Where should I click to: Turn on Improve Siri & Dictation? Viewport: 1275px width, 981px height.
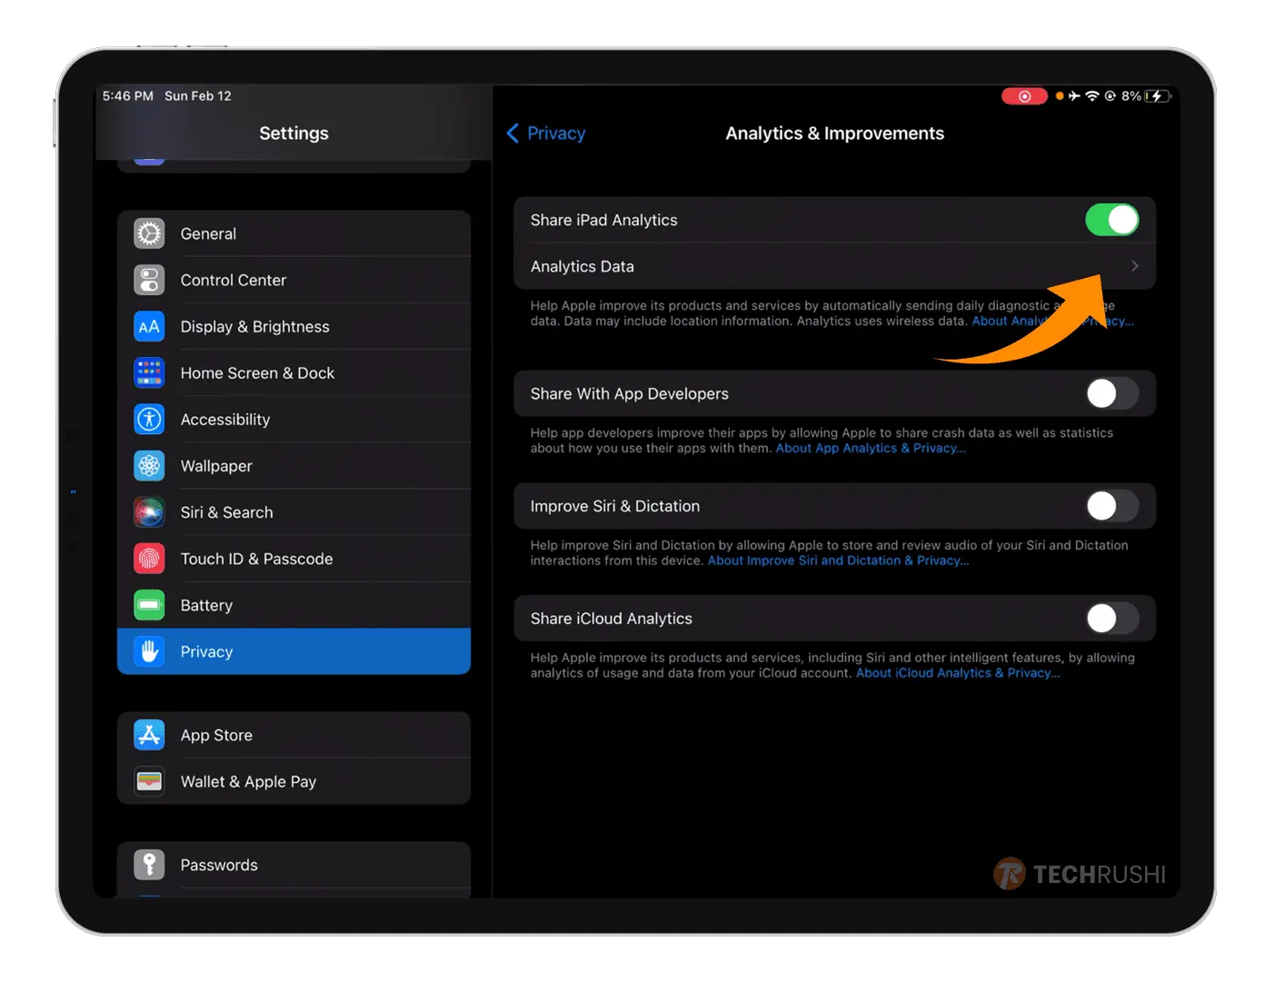pyautogui.click(x=1112, y=506)
